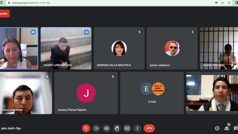Click the share page icon in address bar
238x134 pixels.
pyautogui.click(x=223, y=3)
